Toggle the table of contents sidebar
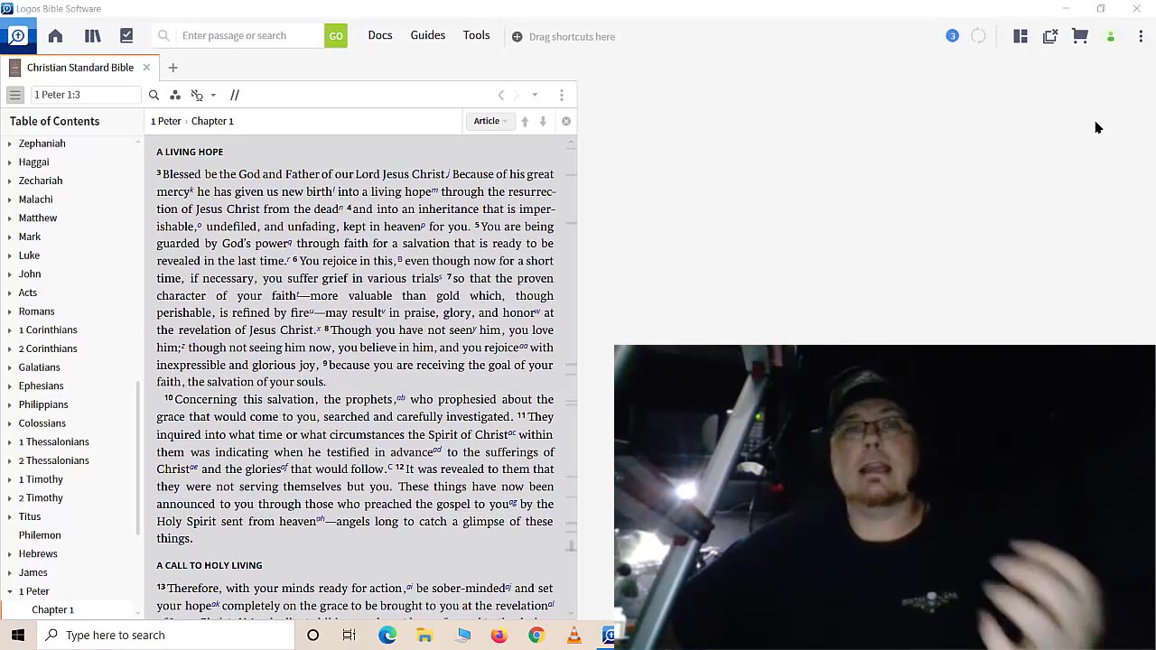This screenshot has width=1156, height=650. (14, 95)
